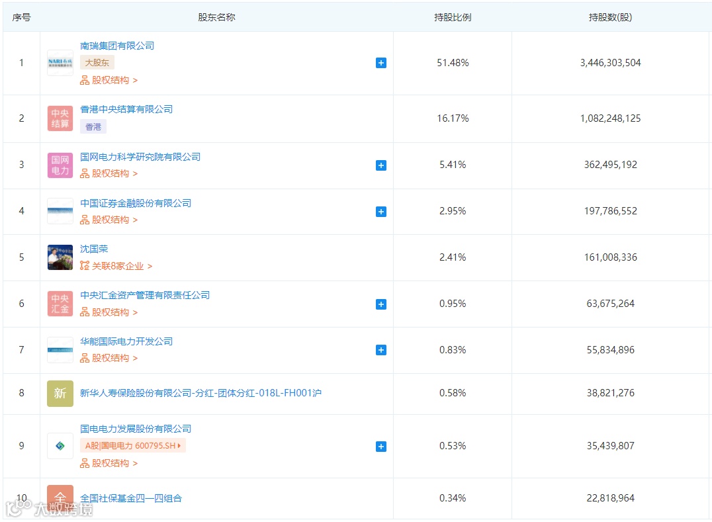712x522 pixels.
Task: Select share count 63,675,264
Action: 610,304
